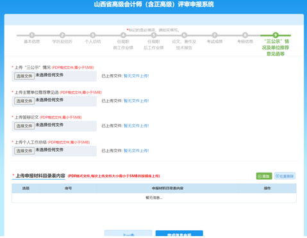Click the 未选择任何文件 text for "三公示"情况
This screenshot has height=238, width=307.
[49, 75]
